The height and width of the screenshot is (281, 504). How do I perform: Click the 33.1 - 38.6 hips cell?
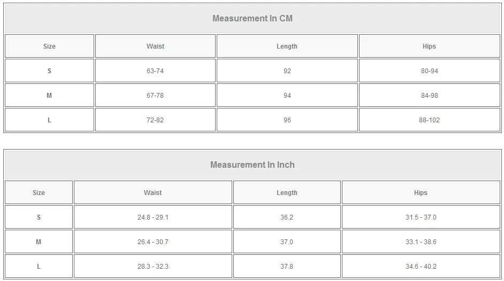(x=421, y=242)
